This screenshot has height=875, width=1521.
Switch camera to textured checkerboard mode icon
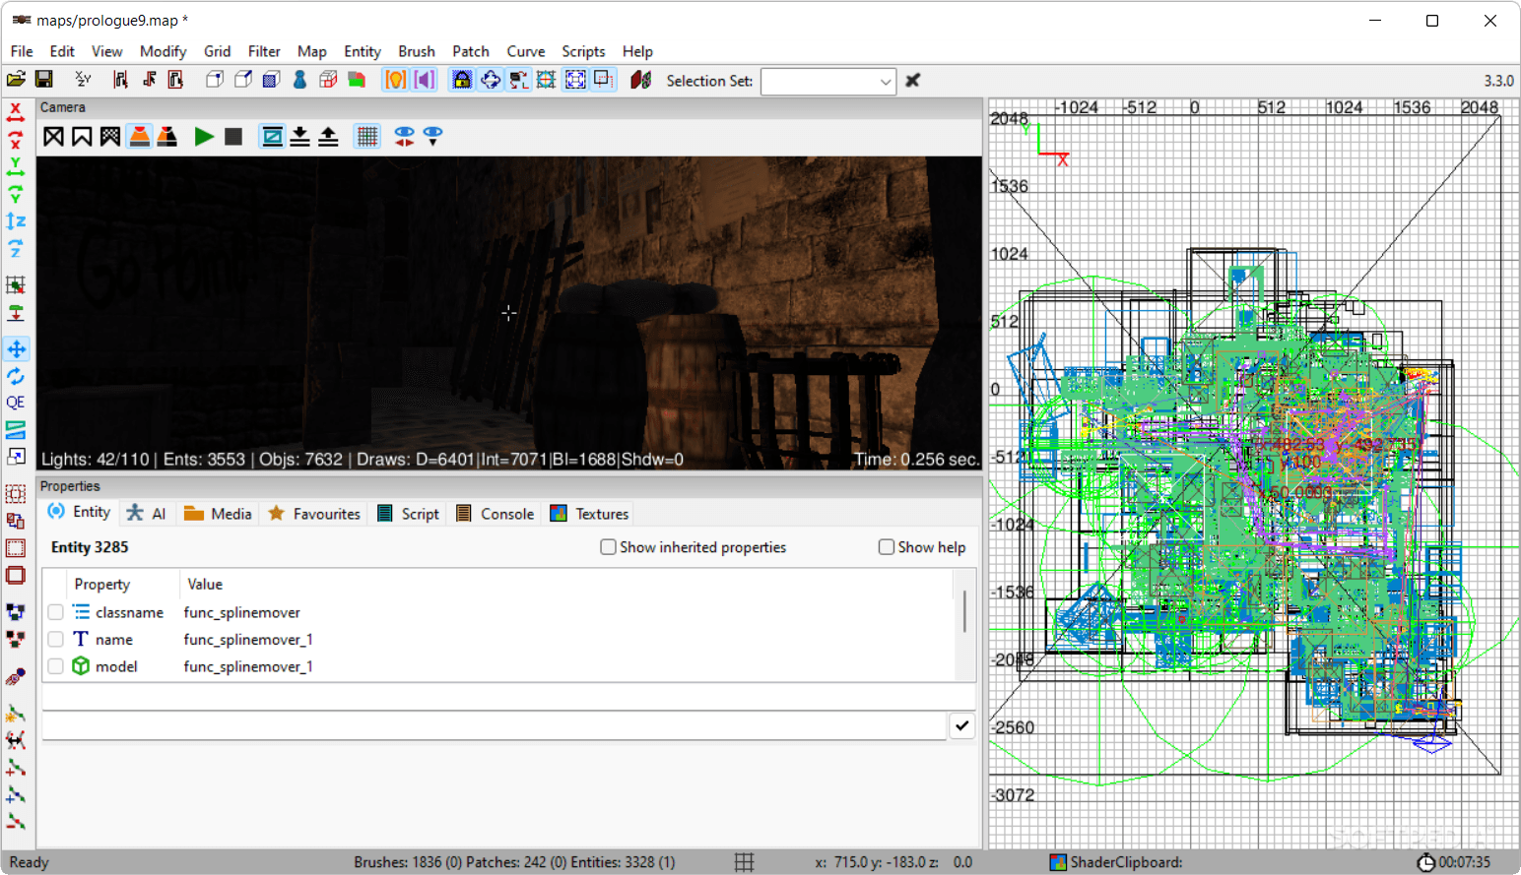click(110, 137)
